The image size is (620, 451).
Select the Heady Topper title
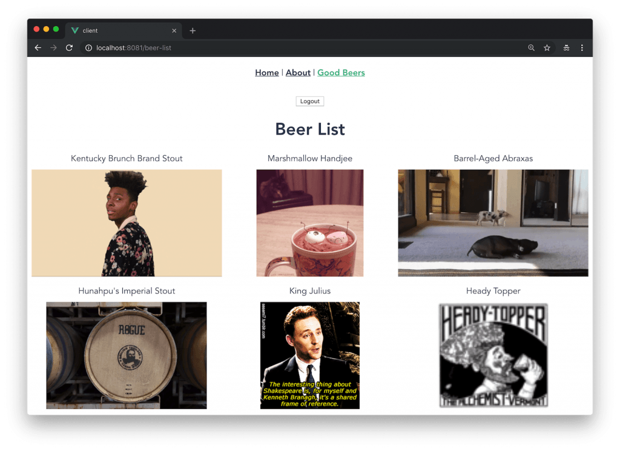pyautogui.click(x=493, y=291)
